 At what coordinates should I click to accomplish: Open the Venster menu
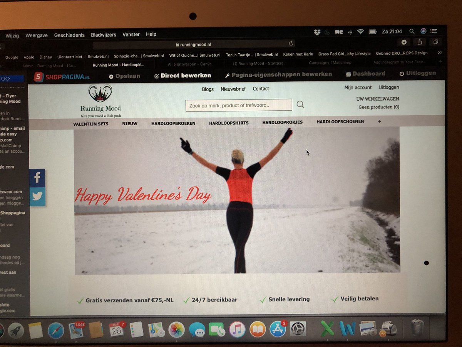tap(131, 34)
